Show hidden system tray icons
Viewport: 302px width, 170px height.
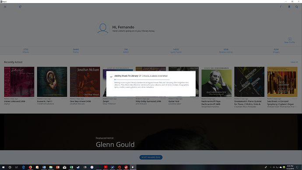[x=270, y=167]
